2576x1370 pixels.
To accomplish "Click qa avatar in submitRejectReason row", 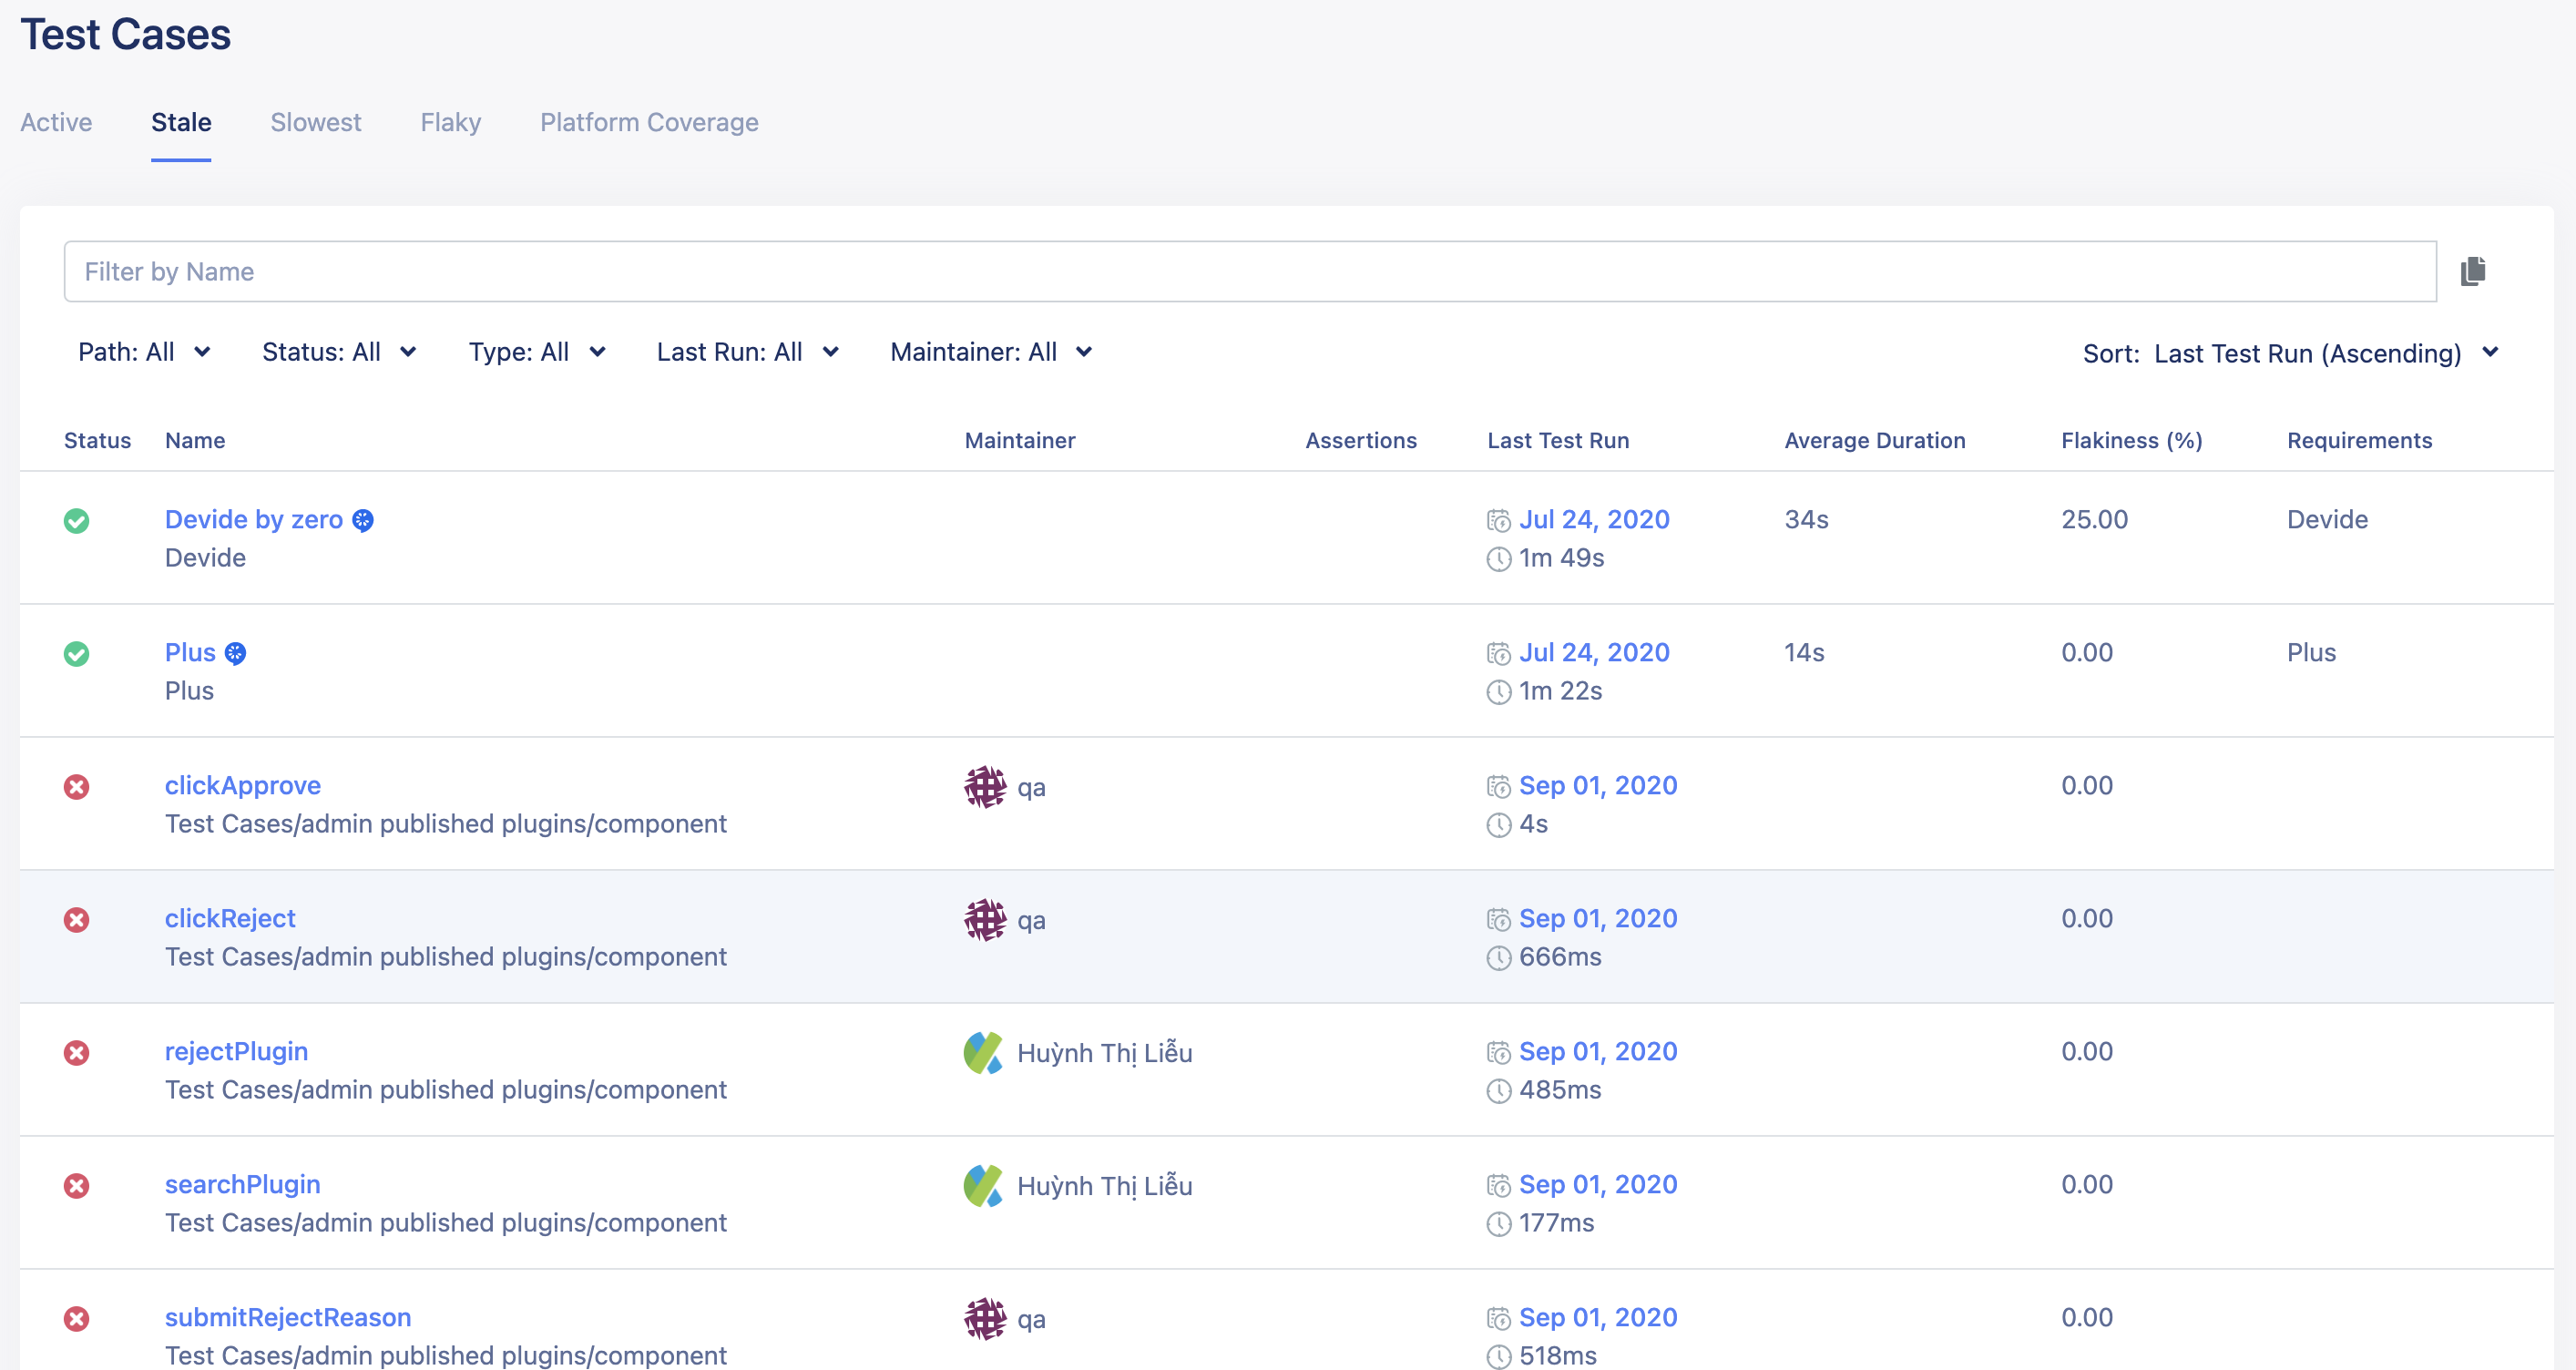I will coord(985,1319).
